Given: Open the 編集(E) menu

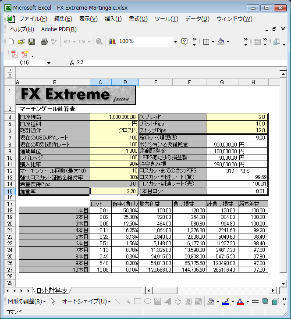Looking at the screenshot, I should (63, 19).
